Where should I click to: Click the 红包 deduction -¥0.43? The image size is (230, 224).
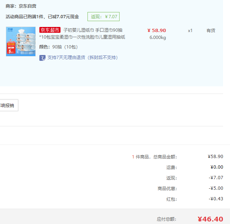[216, 199]
